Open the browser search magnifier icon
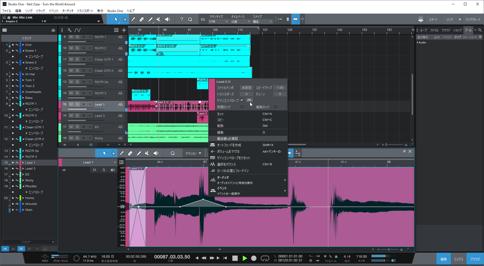 click(480, 30)
